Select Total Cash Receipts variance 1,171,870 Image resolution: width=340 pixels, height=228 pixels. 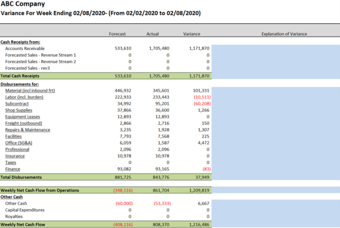(x=199, y=76)
